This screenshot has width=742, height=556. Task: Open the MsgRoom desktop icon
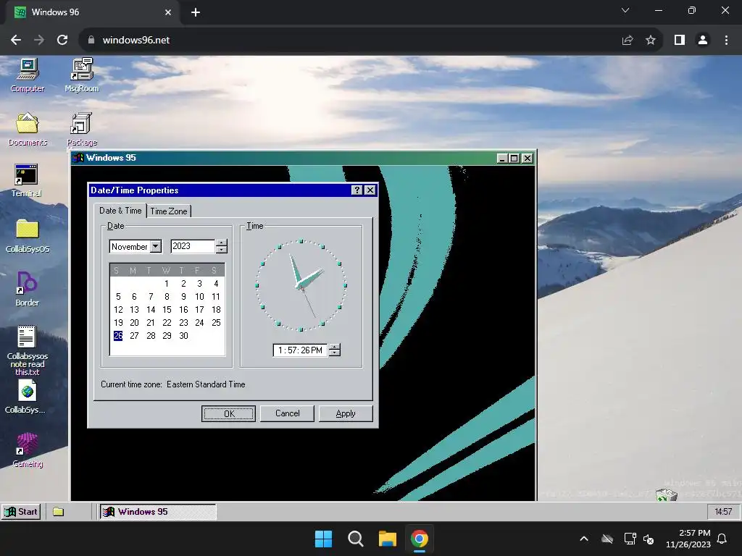coord(82,75)
